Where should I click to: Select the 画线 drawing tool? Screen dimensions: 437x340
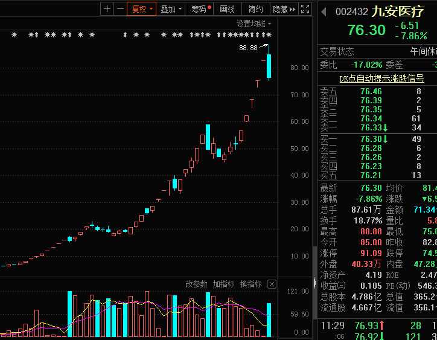pyautogui.click(x=227, y=9)
